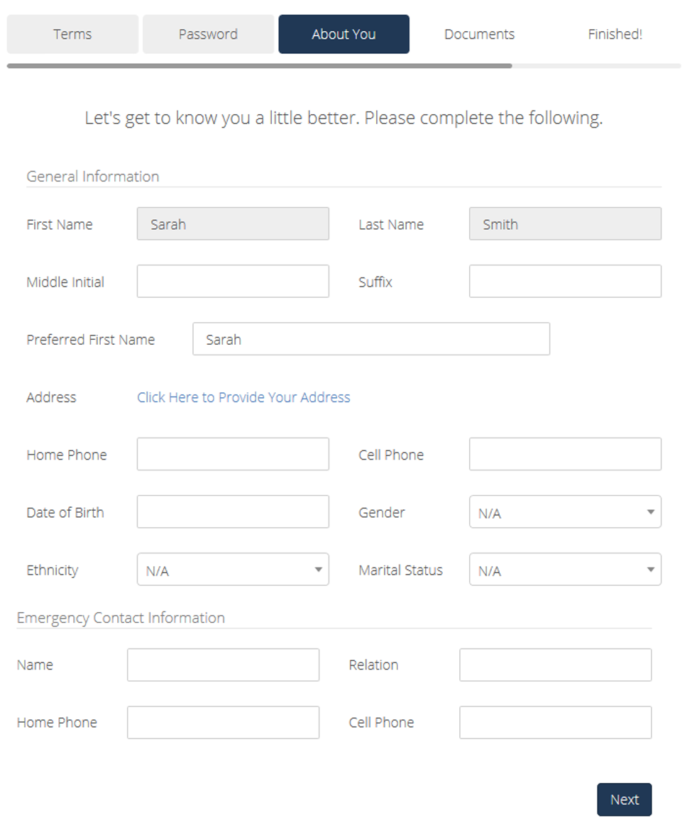Click the Relation input field
Screen dimensions: 692x825
[x=555, y=665]
